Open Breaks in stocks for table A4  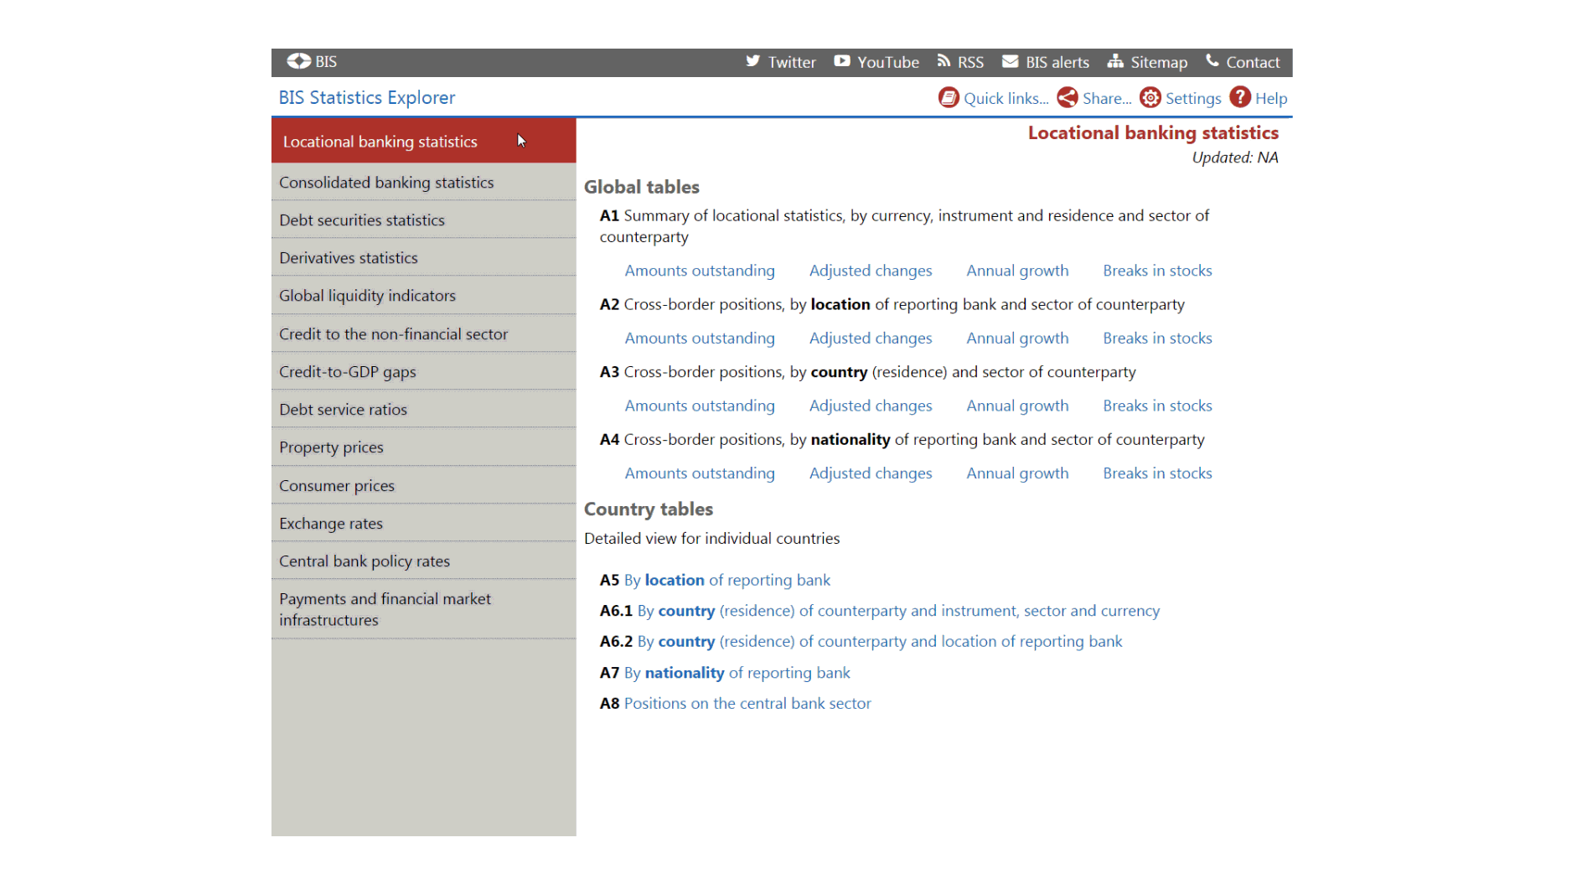[x=1157, y=473]
